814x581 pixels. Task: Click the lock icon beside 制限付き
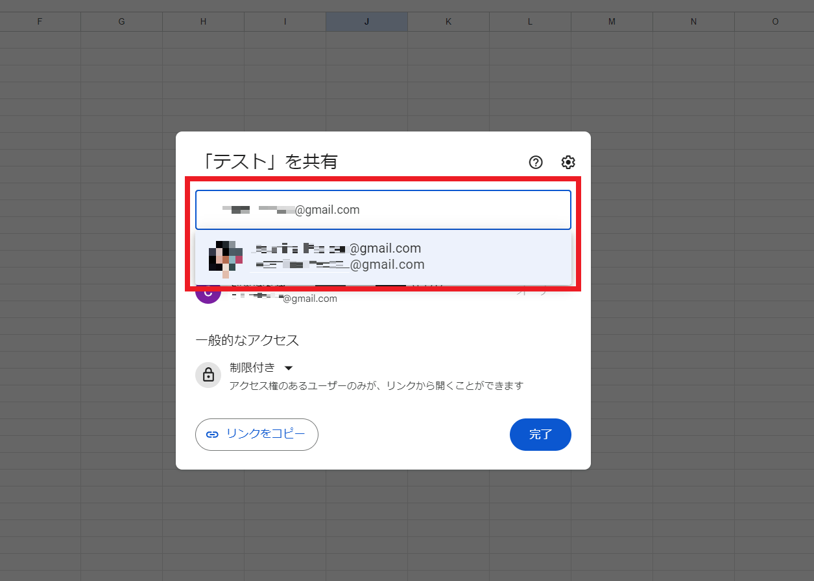(208, 375)
